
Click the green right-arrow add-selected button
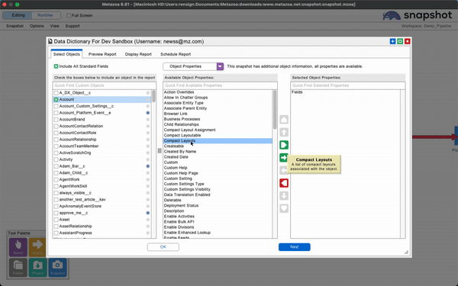click(283, 158)
